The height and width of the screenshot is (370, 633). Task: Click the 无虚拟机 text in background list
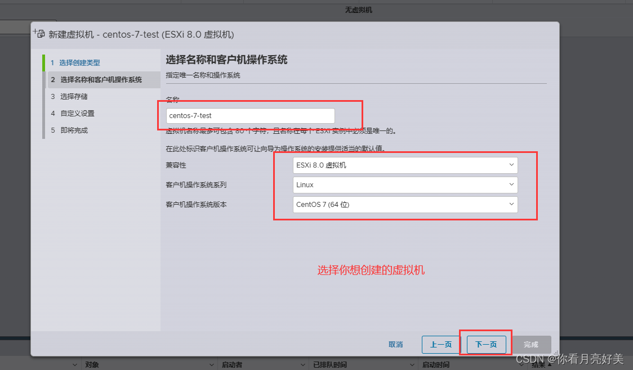[359, 10]
